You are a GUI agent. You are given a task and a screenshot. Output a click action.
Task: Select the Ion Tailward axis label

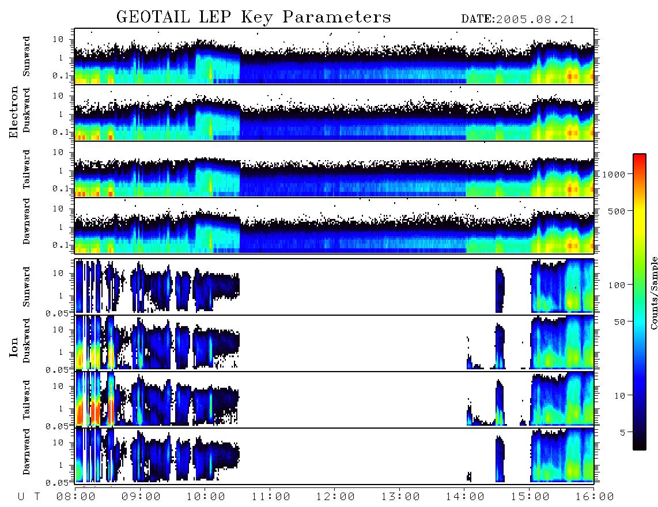[27, 400]
